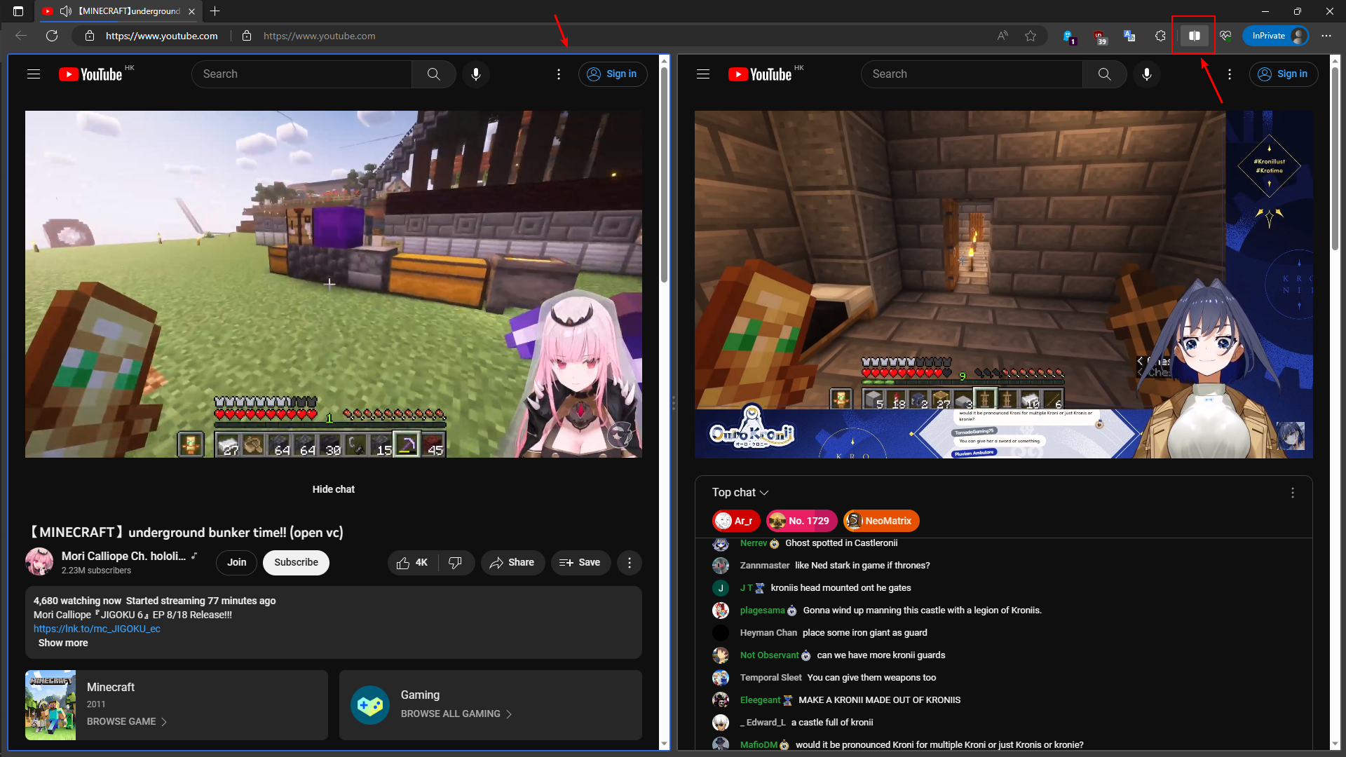Open the translate extension icon
Viewport: 1346px width, 757px height.
(1129, 36)
